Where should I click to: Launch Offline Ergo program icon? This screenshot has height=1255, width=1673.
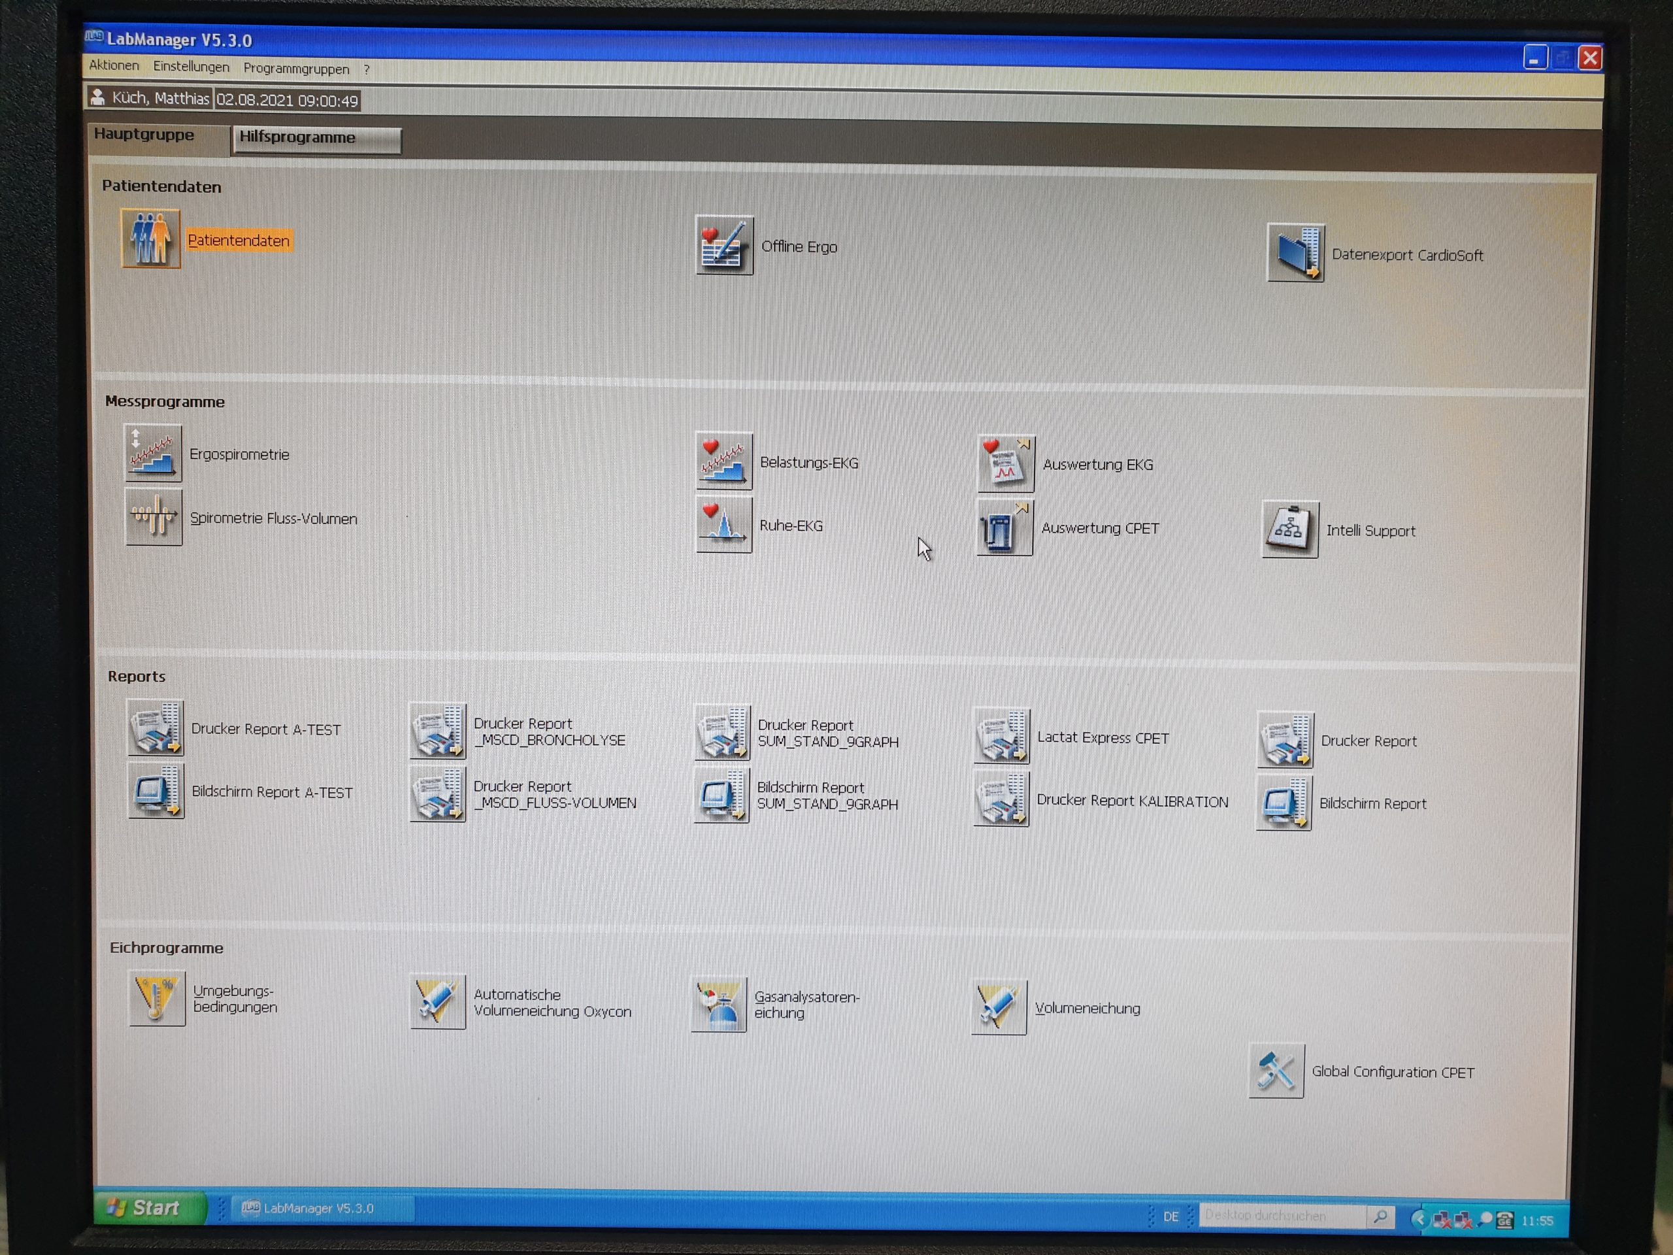[x=724, y=245]
